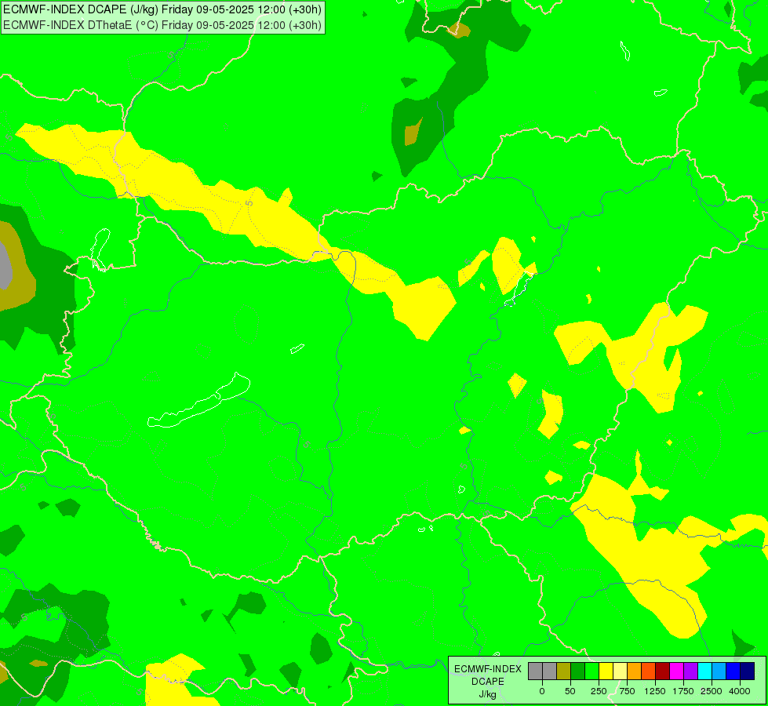Select the legend value 750

point(627,691)
